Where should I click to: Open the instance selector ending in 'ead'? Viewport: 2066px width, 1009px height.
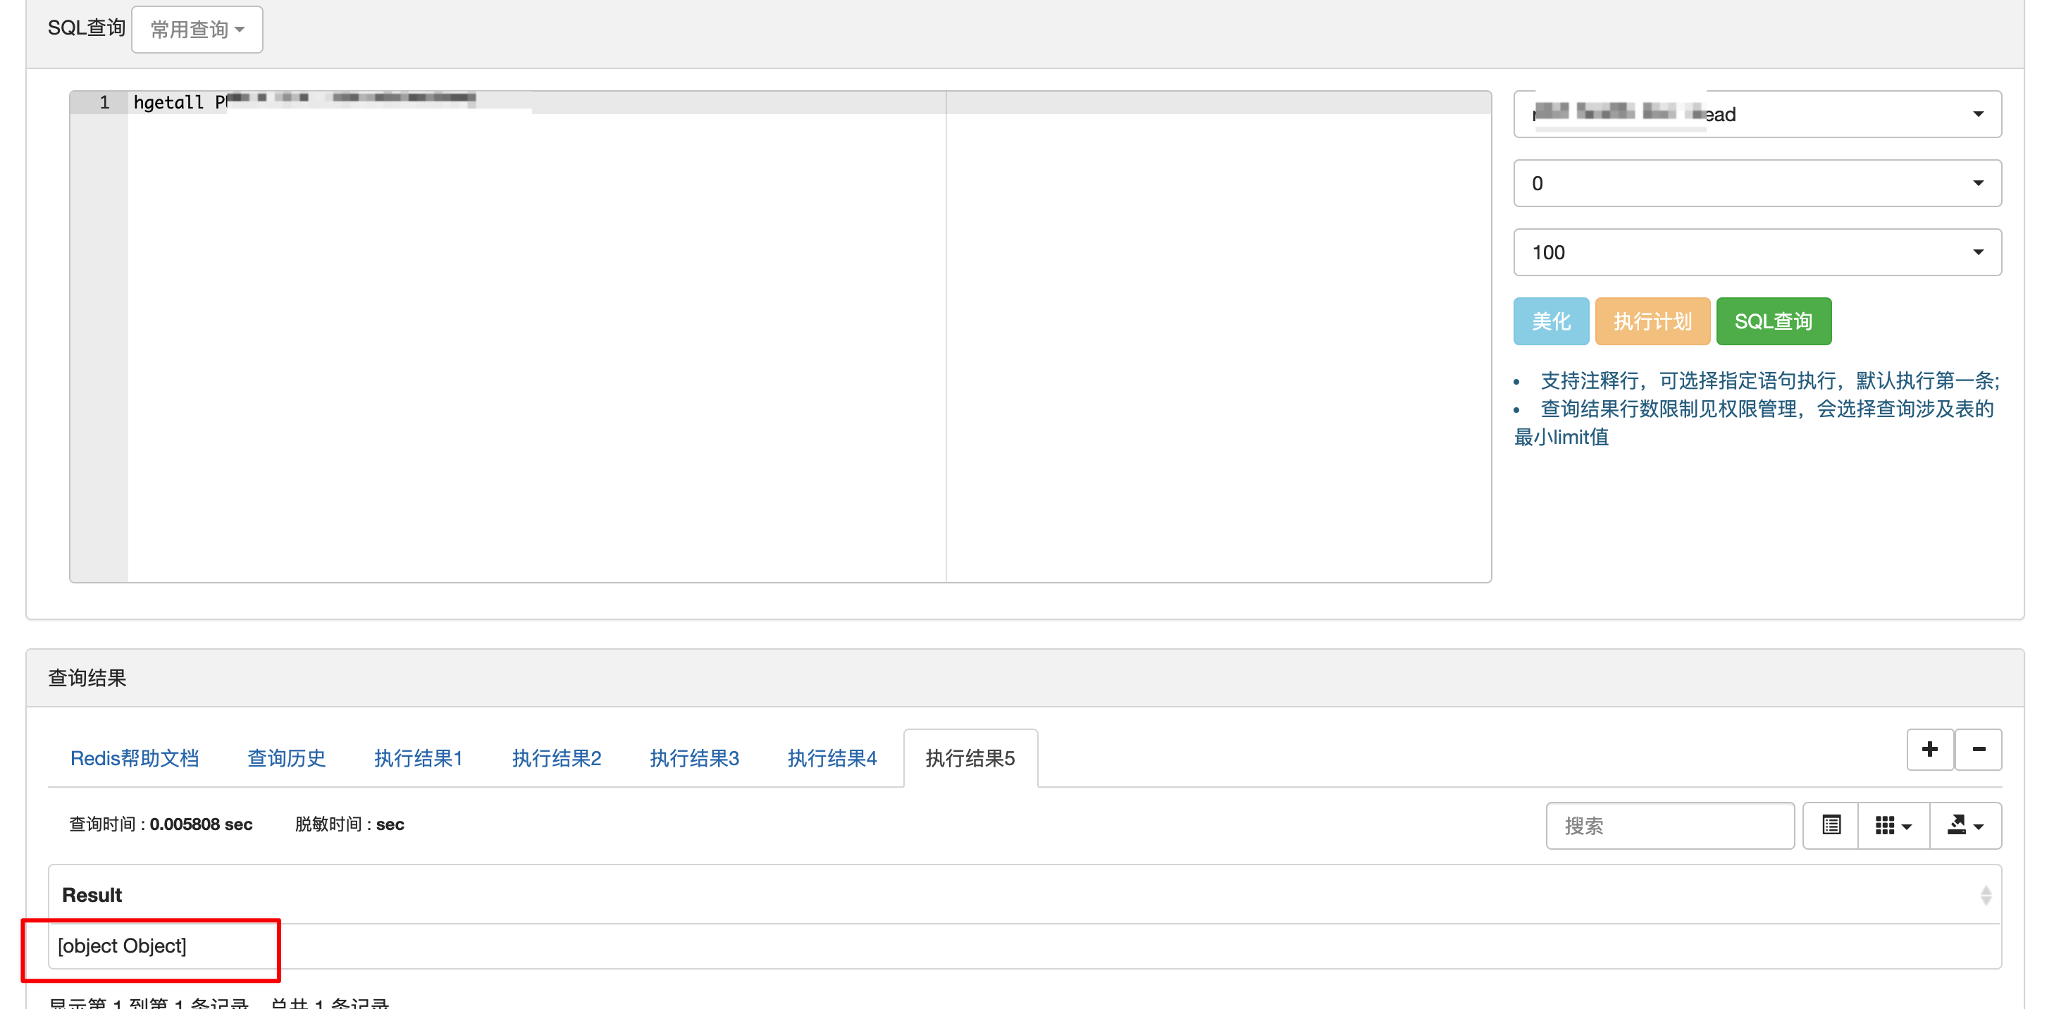pyautogui.click(x=1757, y=114)
